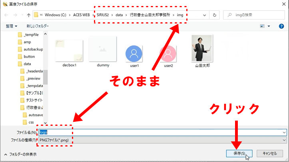Select the autobackup folder in sidebar
This screenshot has height=162, width=289.
(x=33, y=49)
